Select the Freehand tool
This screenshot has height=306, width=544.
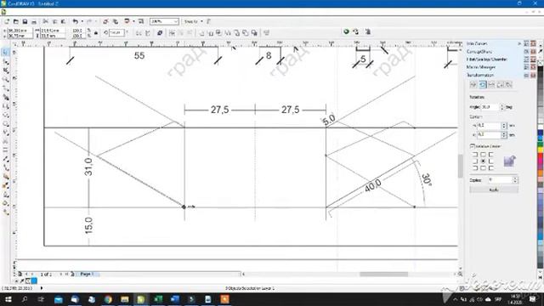6,88
